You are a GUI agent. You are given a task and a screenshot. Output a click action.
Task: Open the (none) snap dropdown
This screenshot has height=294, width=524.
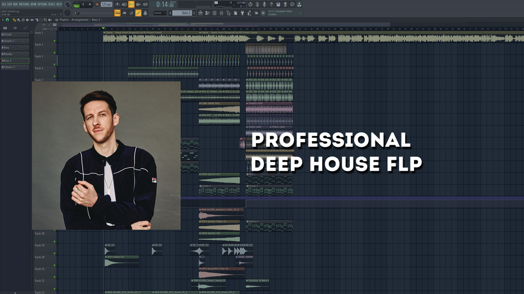[160, 13]
